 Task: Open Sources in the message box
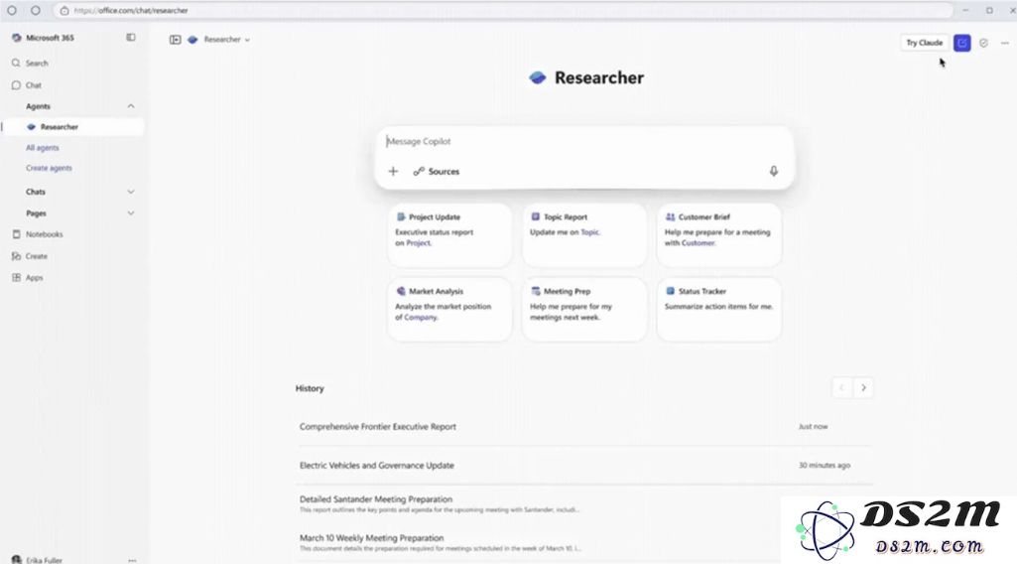click(x=437, y=172)
